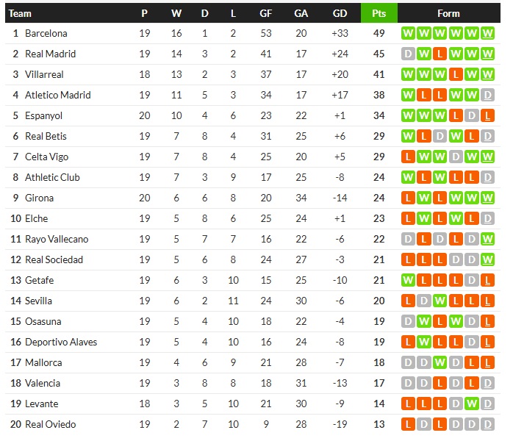Image resolution: width=513 pixels, height=441 pixels.
Task: Click the win badge in Mallorca's form
Action: click(440, 362)
